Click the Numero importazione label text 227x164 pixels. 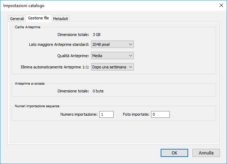tap(79, 114)
